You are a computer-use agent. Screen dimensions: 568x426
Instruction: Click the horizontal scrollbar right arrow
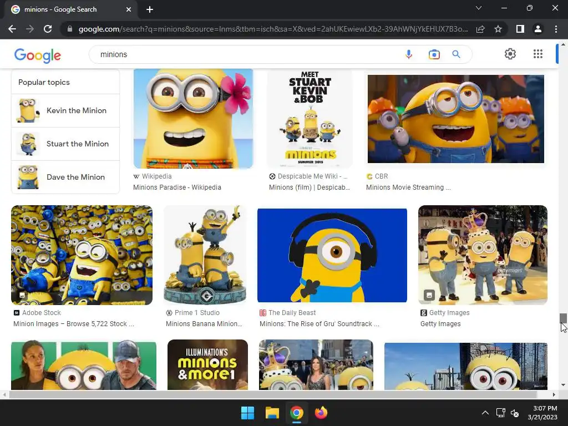554,394
